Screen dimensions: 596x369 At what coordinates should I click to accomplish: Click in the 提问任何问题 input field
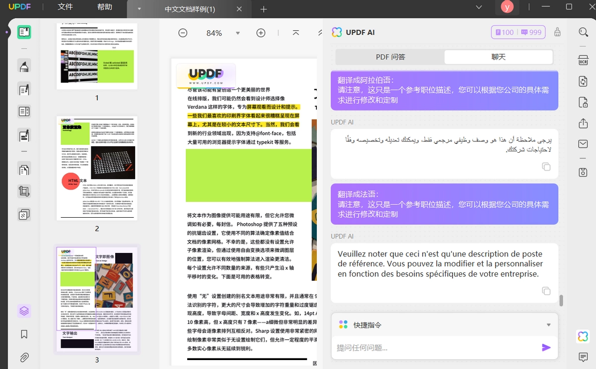(x=436, y=348)
